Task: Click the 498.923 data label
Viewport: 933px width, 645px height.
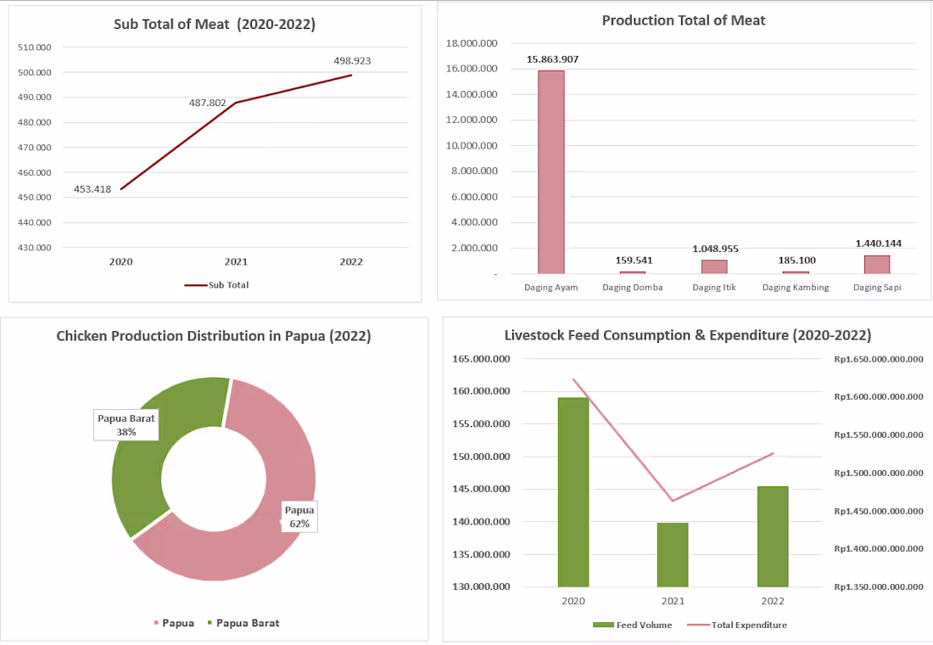Action: 352,61
